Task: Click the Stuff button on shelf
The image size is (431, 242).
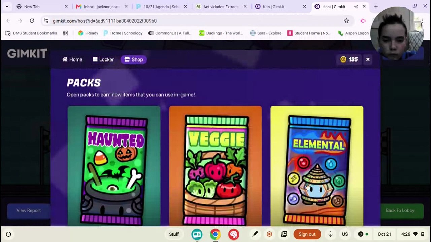Action: 174,234
